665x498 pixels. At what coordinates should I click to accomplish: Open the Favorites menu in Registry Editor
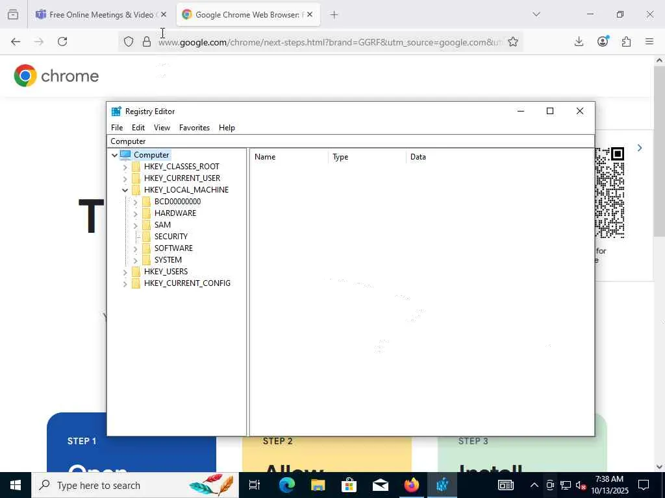[194, 128]
